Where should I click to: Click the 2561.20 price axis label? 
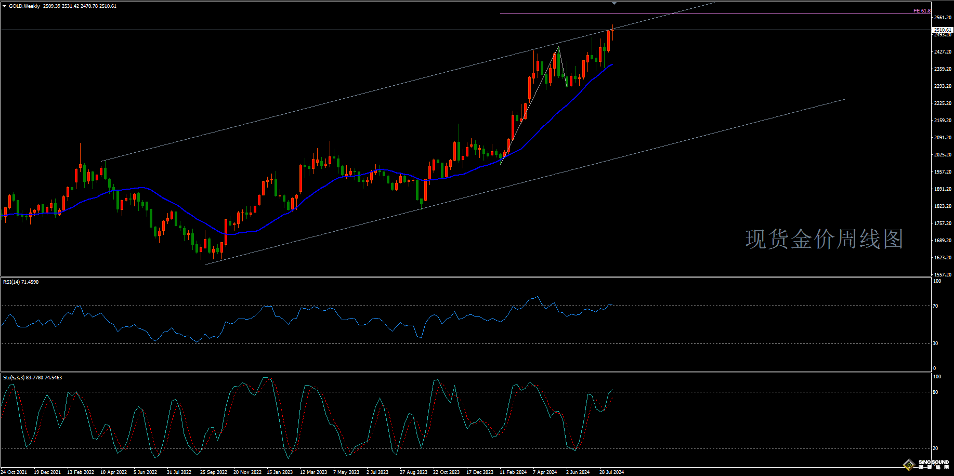coord(943,18)
